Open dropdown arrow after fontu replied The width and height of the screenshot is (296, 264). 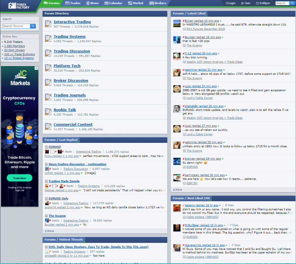(80, 156)
